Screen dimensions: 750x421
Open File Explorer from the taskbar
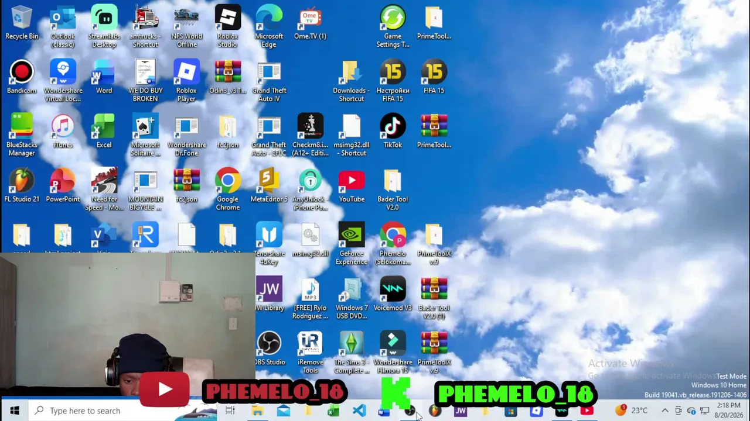tap(257, 411)
